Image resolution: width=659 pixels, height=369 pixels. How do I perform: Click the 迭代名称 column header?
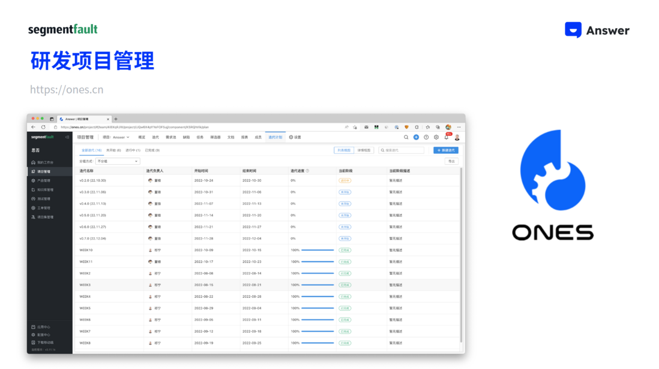pos(86,171)
